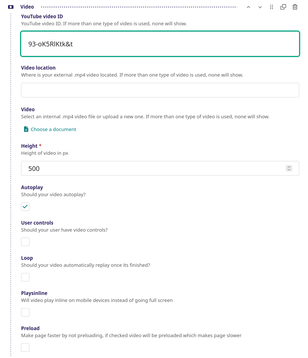308x358 pixels.
Task: Delete the Video block with trash icon
Action: pos(295,7)
